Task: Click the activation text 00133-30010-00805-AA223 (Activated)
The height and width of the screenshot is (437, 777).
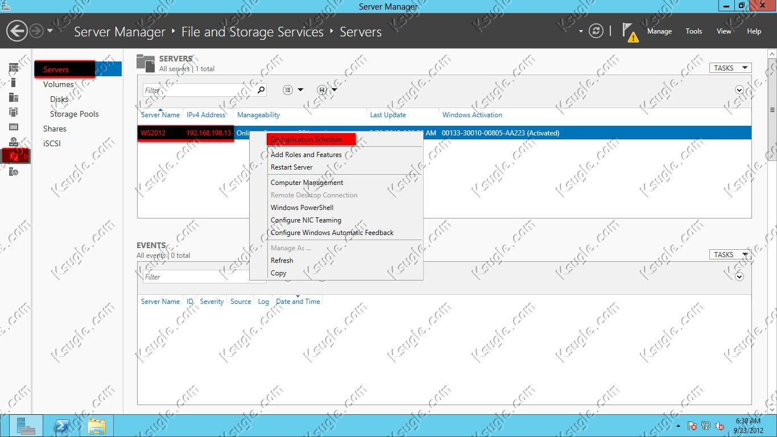Action: click(501, 133)
